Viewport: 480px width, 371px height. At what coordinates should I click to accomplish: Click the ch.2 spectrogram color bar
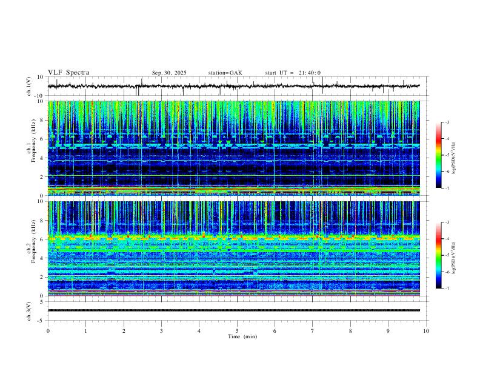(439, 255)
